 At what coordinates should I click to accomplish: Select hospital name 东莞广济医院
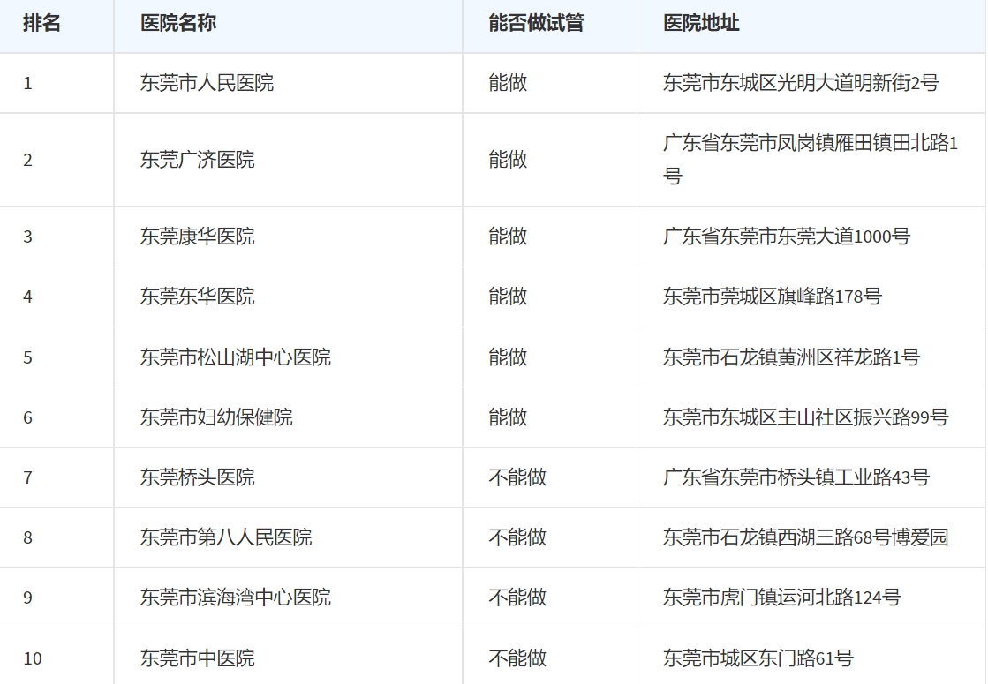197,160
